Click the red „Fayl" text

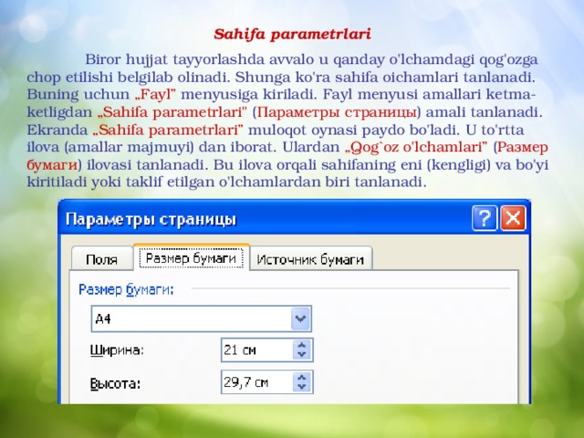(155, 94)
